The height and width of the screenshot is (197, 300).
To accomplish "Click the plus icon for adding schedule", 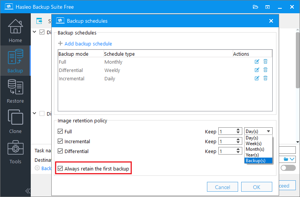I will 60,43.
